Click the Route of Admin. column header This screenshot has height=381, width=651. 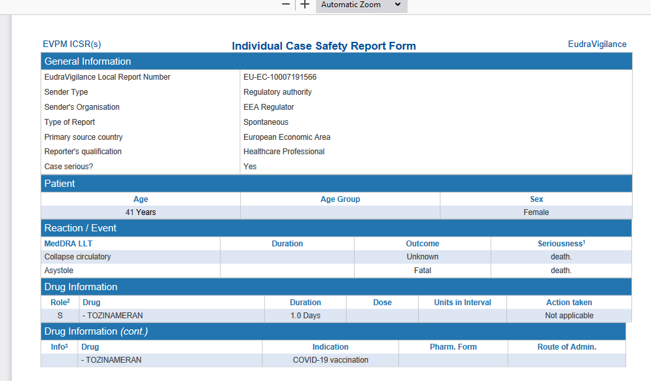[567, 347]
